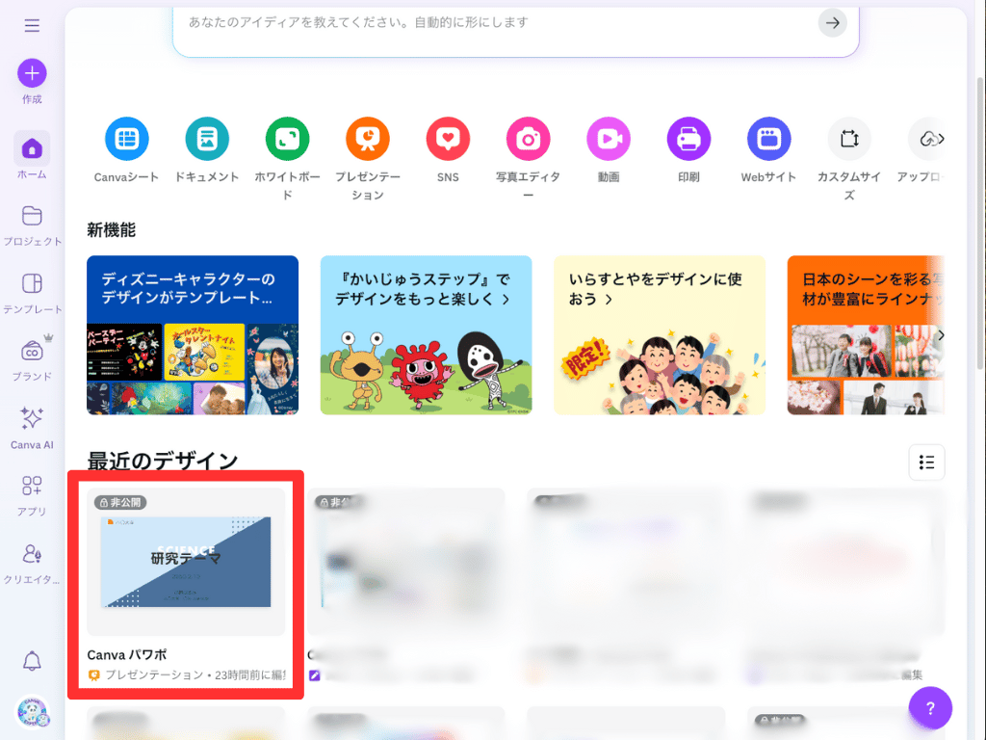Choose カスタムサイズ design option
Viewport: 986px width, 740px height.
[849, 159]
